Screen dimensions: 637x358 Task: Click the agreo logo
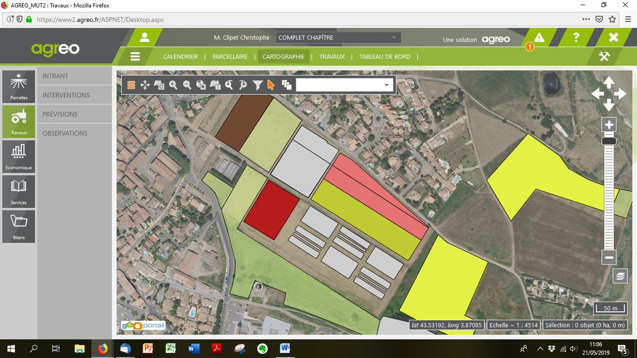tap(55, 49)
